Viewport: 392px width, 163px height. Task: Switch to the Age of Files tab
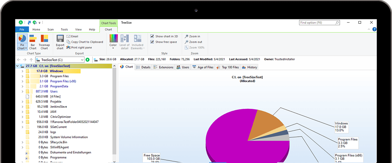(203, 67)
